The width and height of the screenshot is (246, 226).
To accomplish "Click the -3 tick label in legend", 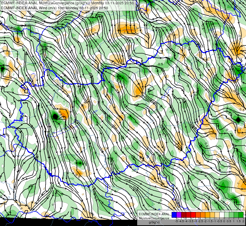I will 196,221.
